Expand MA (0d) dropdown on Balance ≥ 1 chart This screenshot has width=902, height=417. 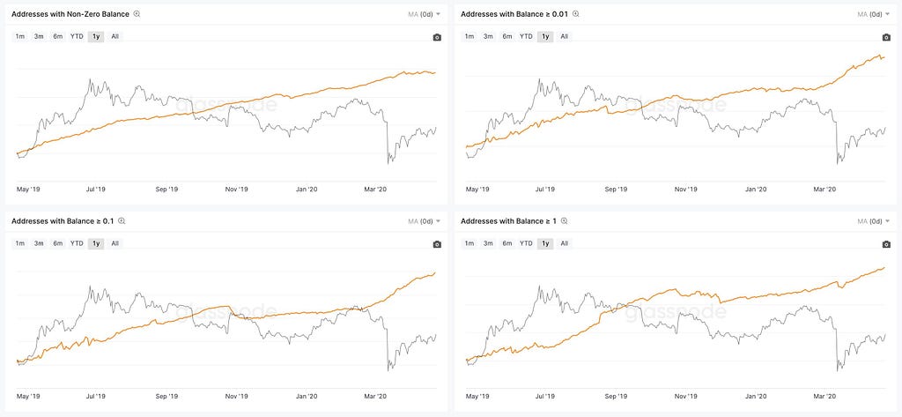(872, 221)
